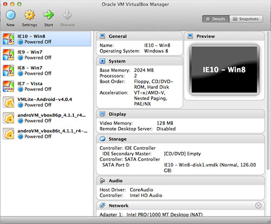Select VMLite-Android-v4.0.4 machine name
Screen dimensions: 271x224
click(x=44, y=100)
